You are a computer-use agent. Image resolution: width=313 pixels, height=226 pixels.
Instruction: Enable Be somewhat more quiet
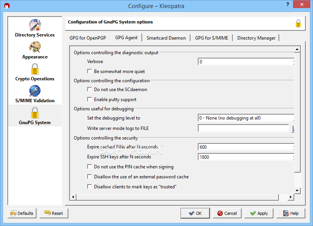pyautogui.click(x=89, y=71)
